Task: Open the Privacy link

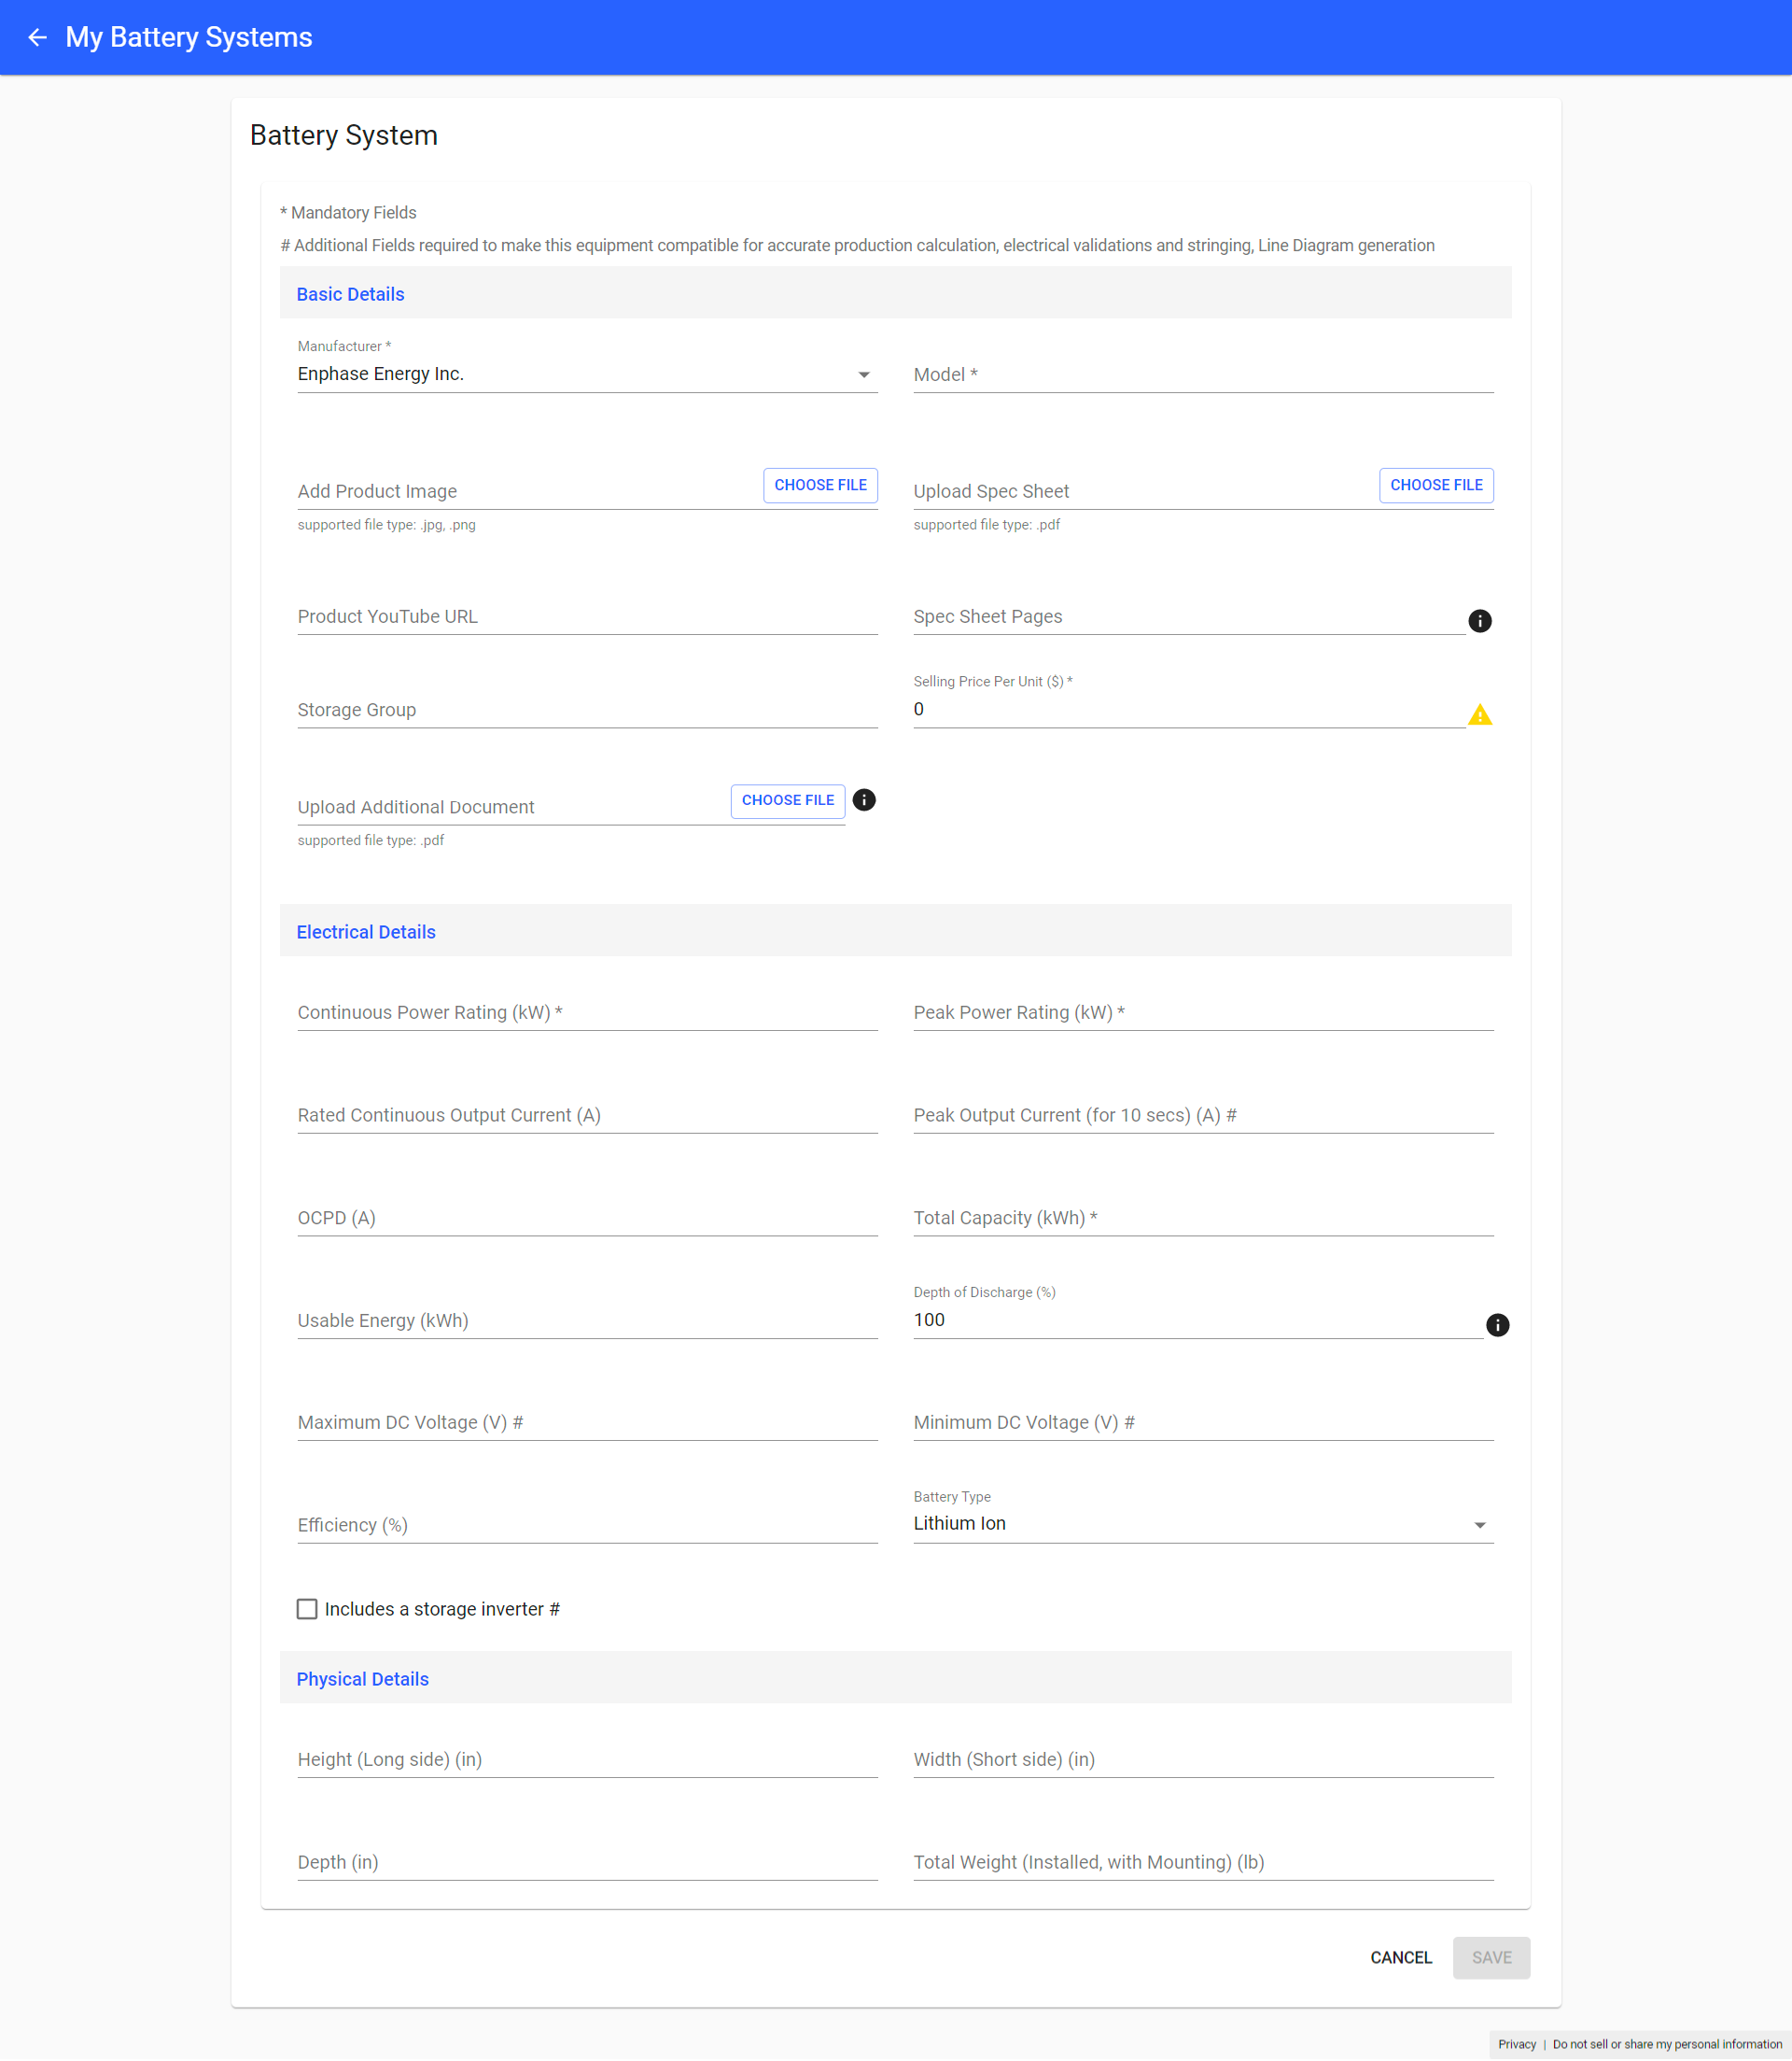Action: [x=1517, y=2044]
